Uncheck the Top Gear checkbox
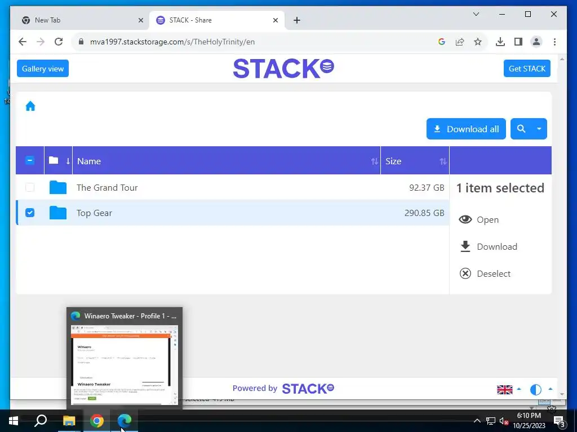 (x=30, y=213)
